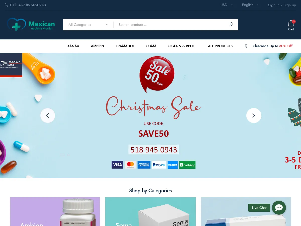Expand the USD currency dropdown

(227, 5)
